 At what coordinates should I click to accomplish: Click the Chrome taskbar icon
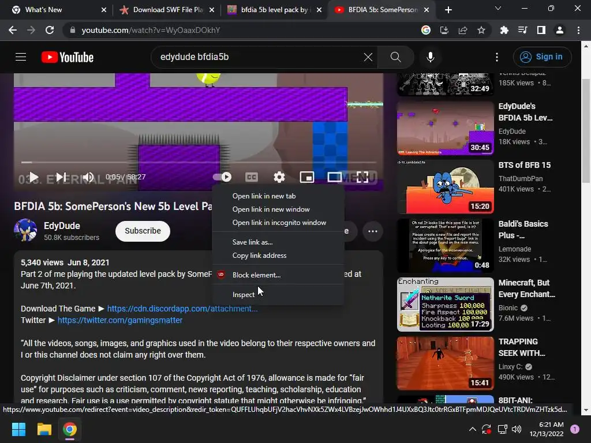[70, 429]
